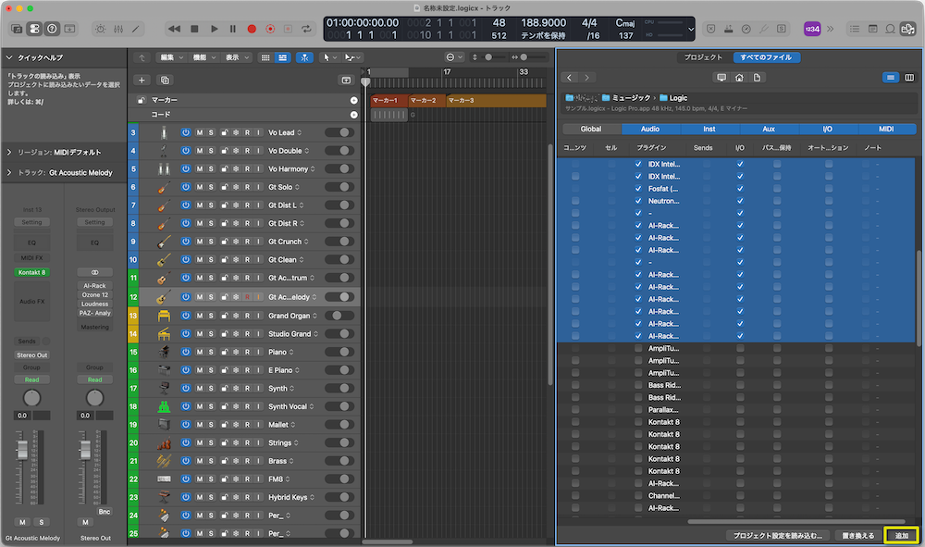Open the Mixer from the toolbar
This screenshot has width=925, height=547.
(118, 29)
